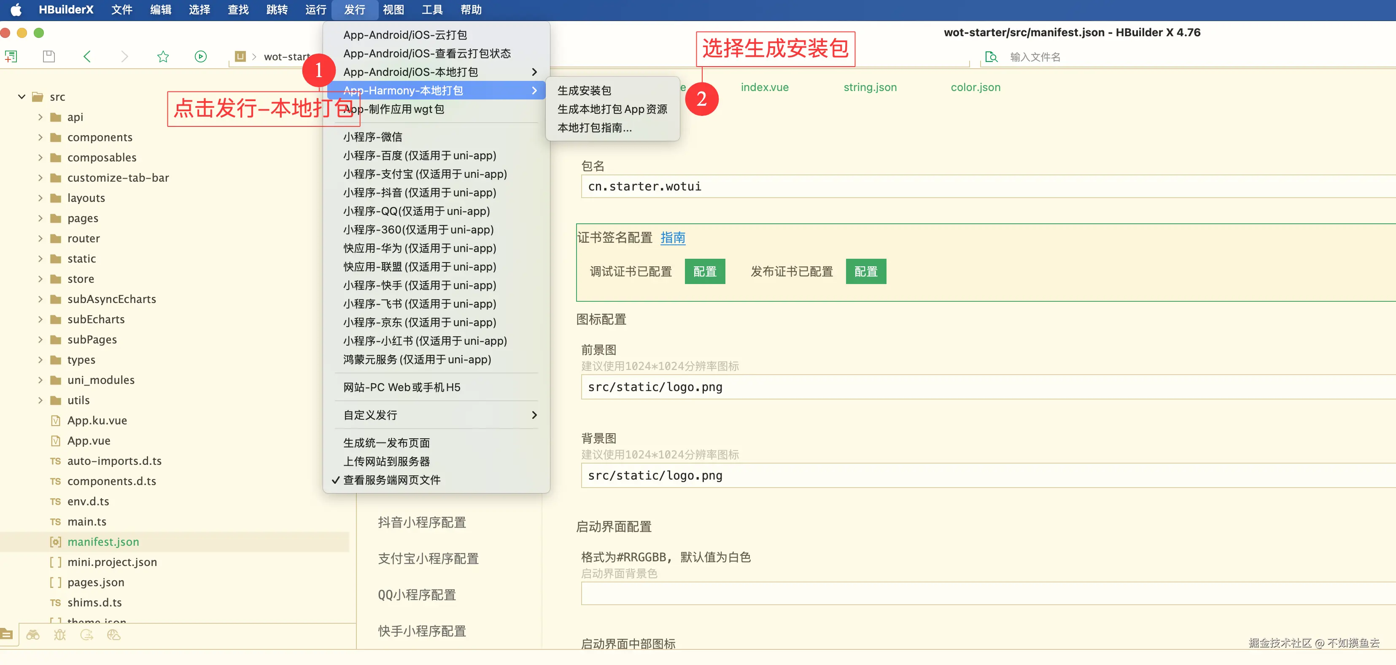This screenshot has height=665, width=1396.
Task: Click the save disk icon
Action: (49, 56)
